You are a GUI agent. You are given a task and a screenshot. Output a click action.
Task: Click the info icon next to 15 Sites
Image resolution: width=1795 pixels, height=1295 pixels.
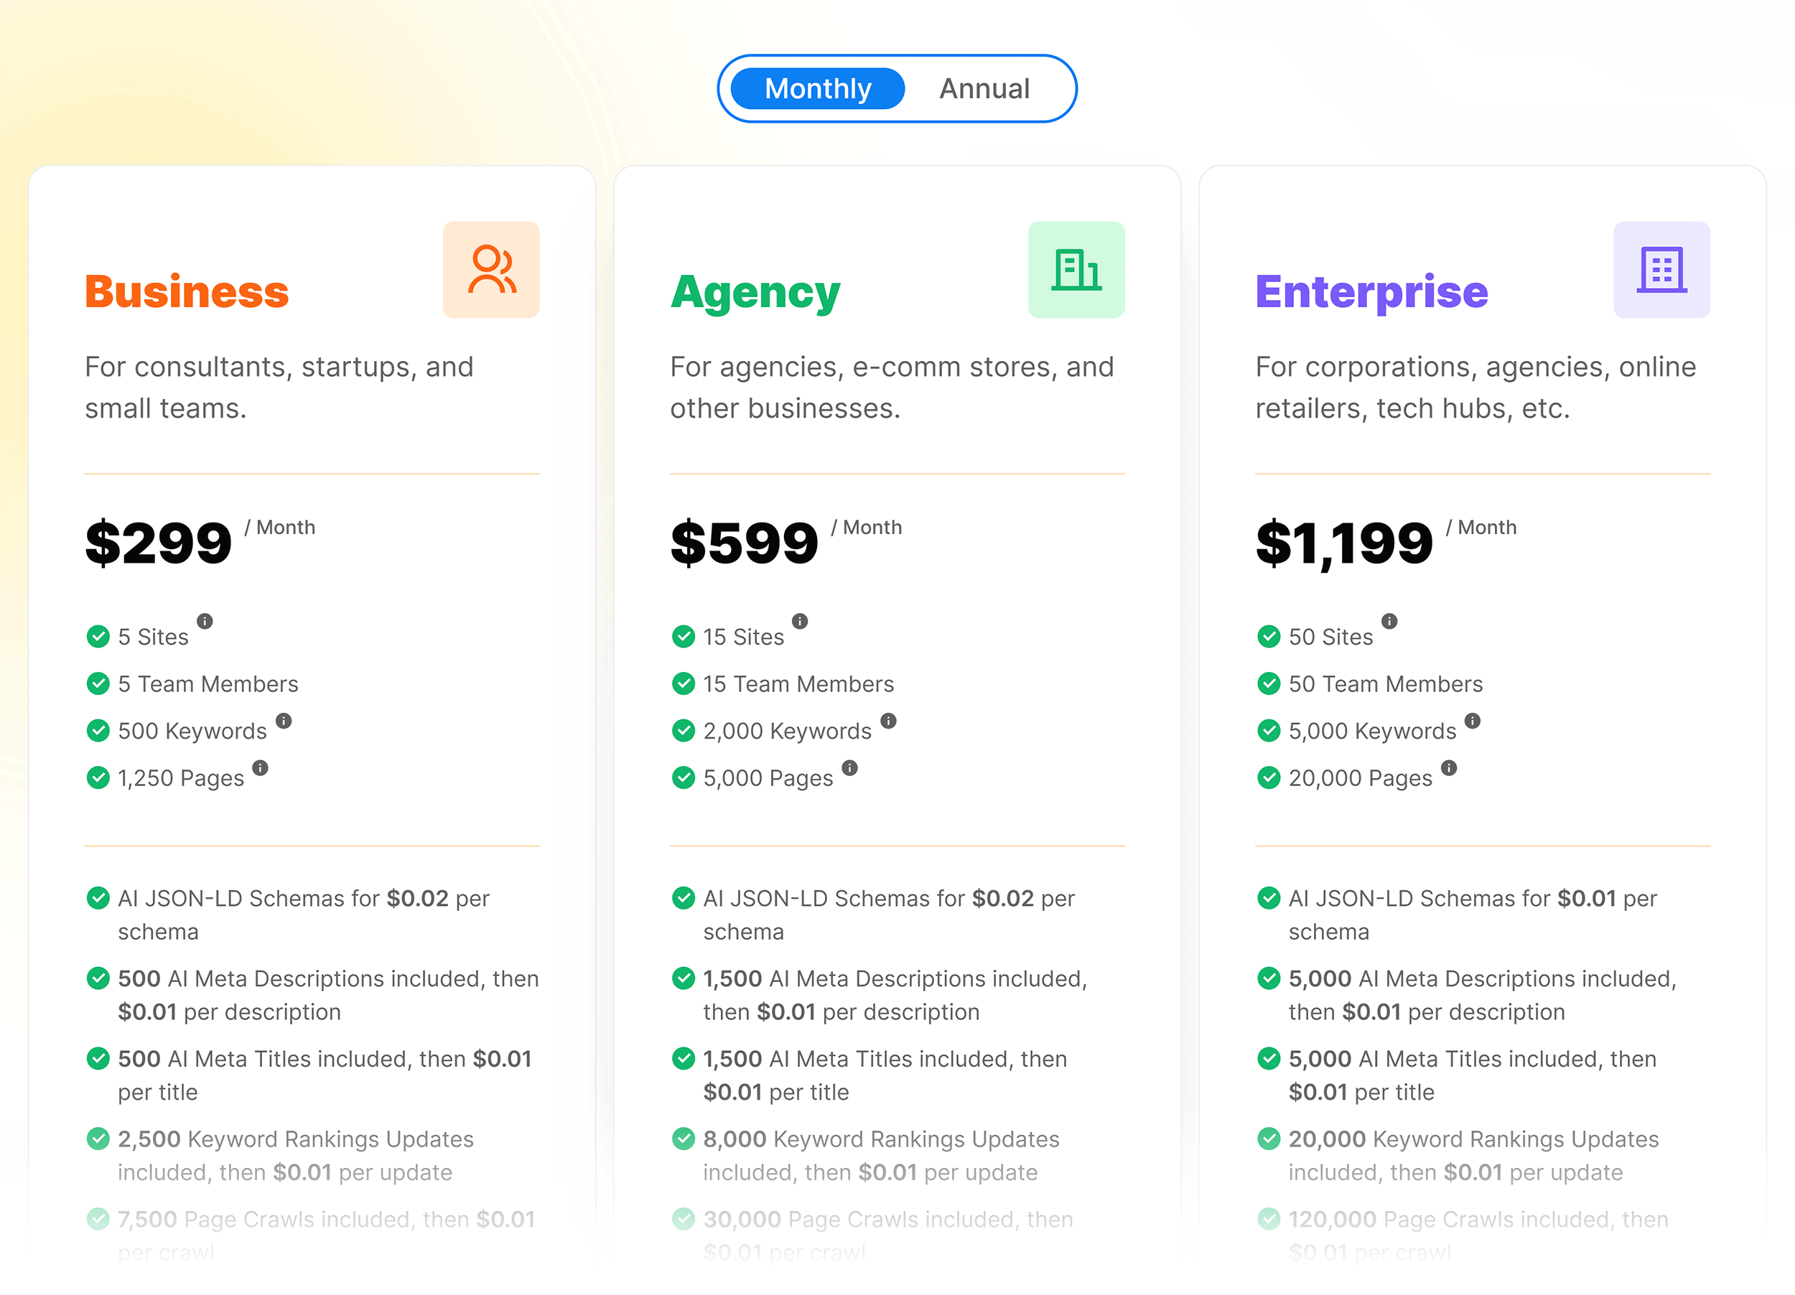pyautogui.click(x=800, y=621)
